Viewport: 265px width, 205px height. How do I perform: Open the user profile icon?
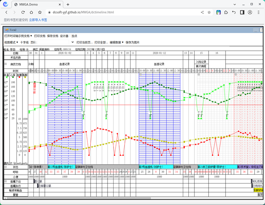(250, 13)
